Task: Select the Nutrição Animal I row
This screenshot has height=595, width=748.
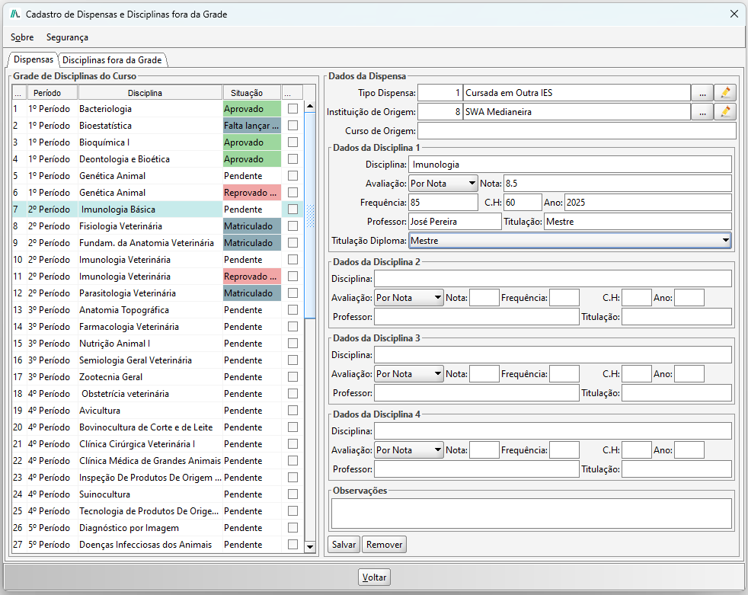Action: 158,344
